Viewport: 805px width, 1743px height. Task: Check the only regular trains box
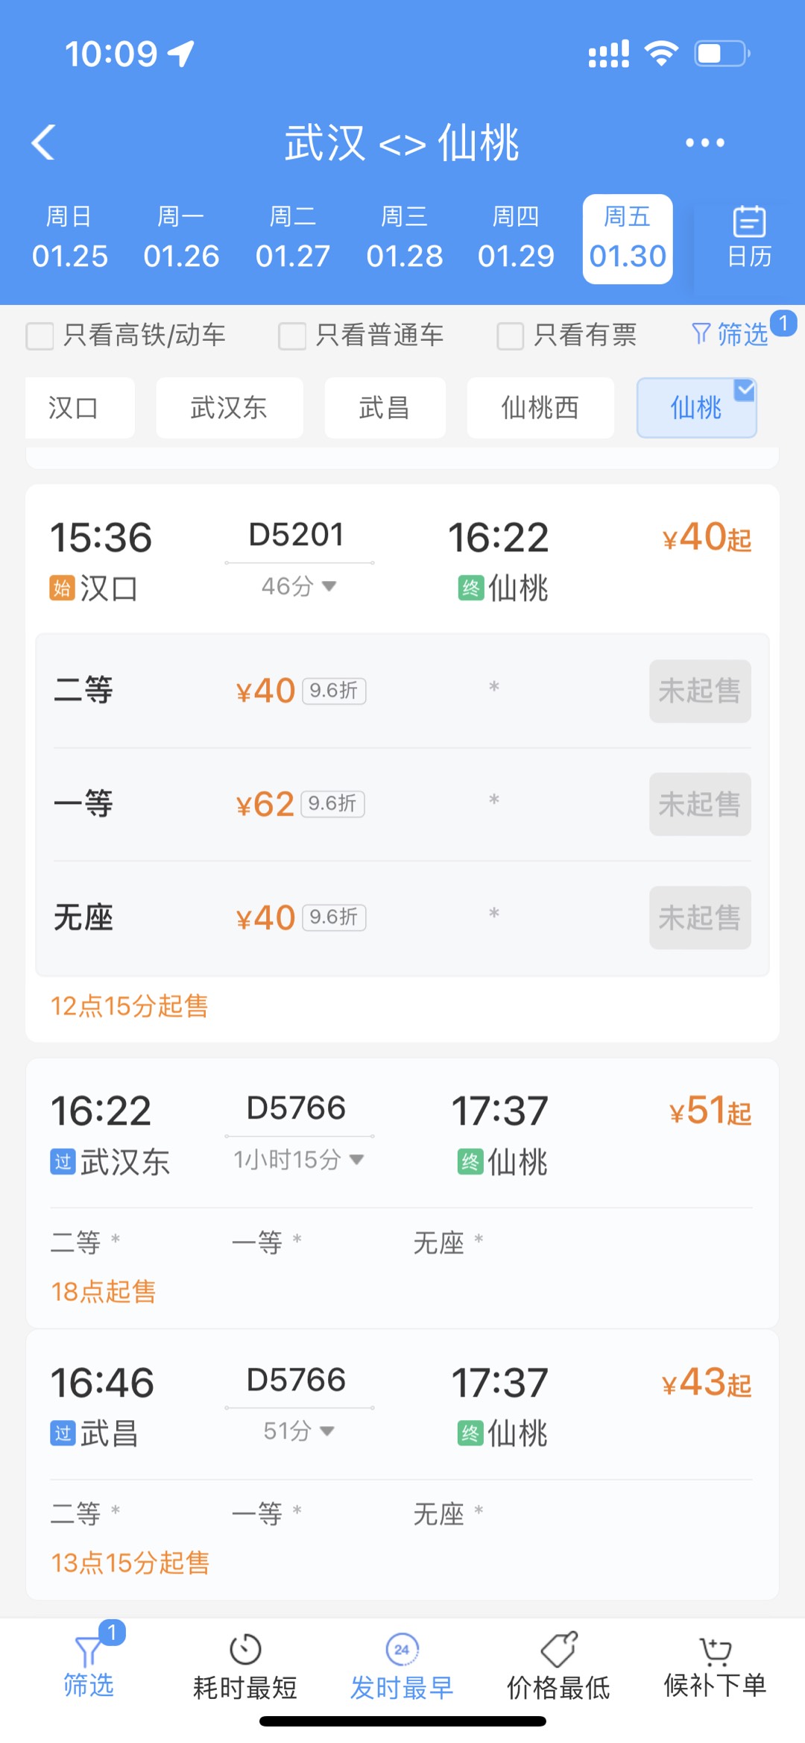tap(292, 336)
